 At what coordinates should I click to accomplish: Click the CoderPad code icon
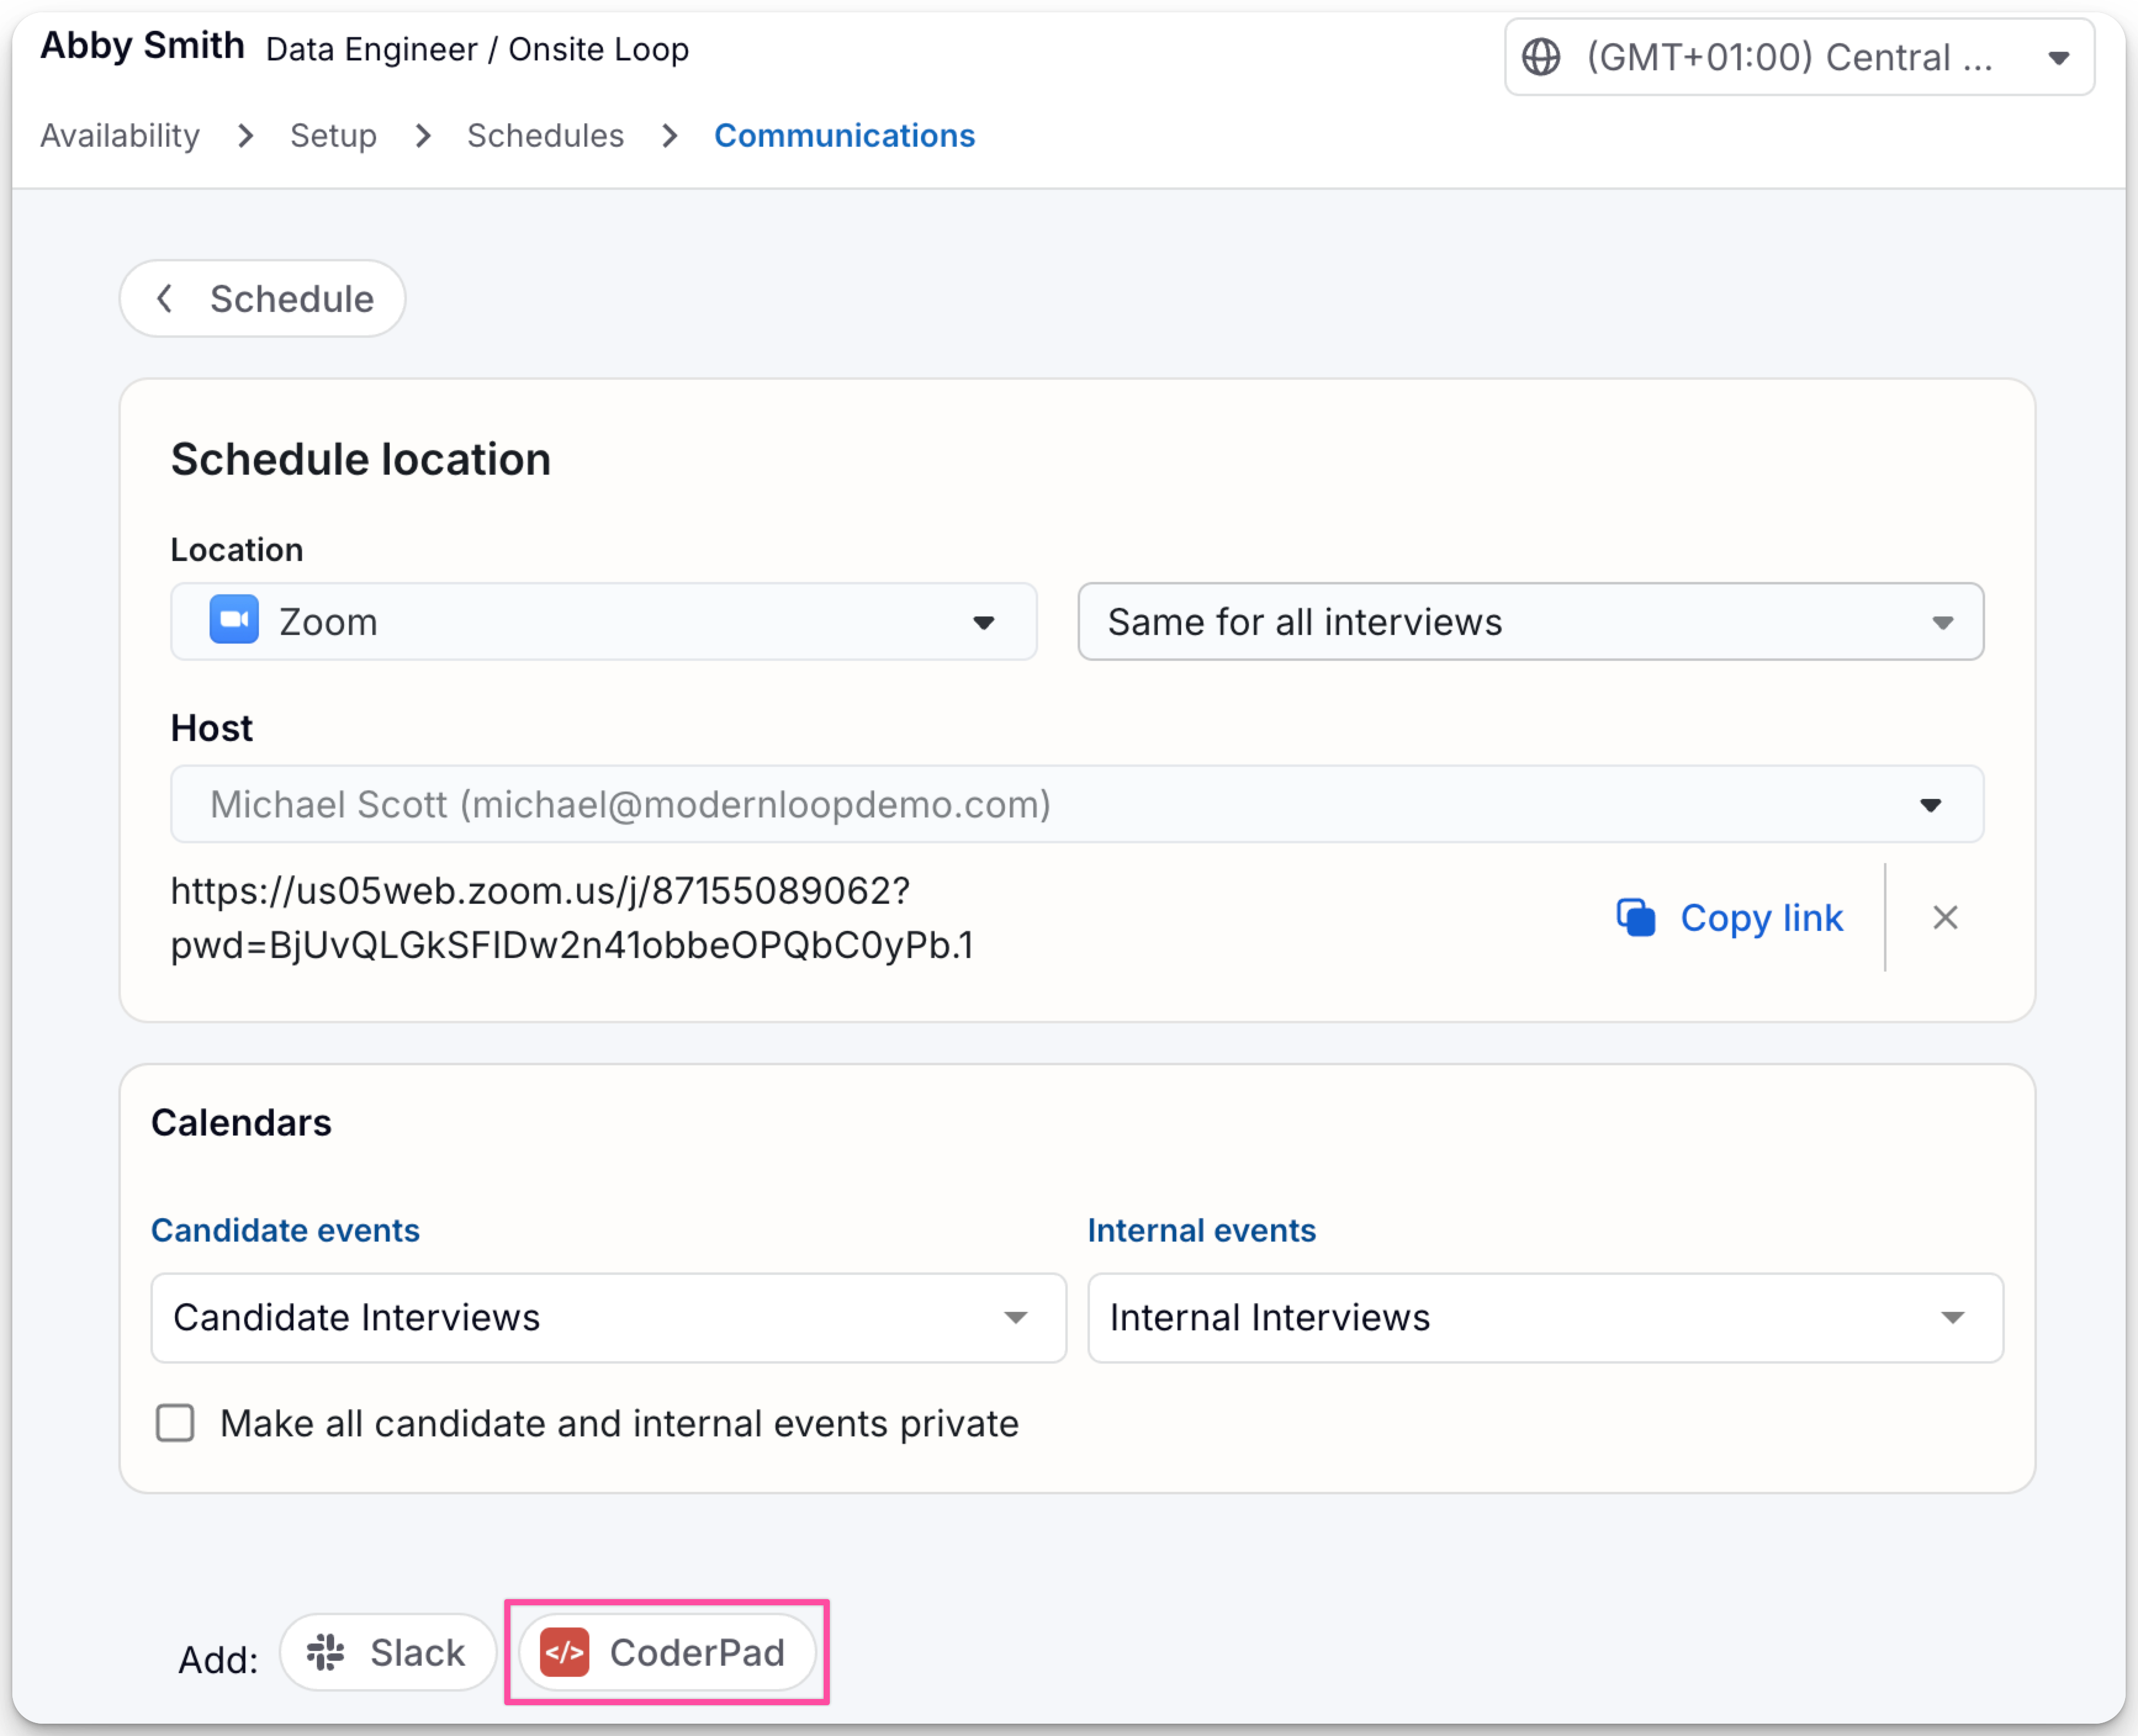(x=565, y=1652)
